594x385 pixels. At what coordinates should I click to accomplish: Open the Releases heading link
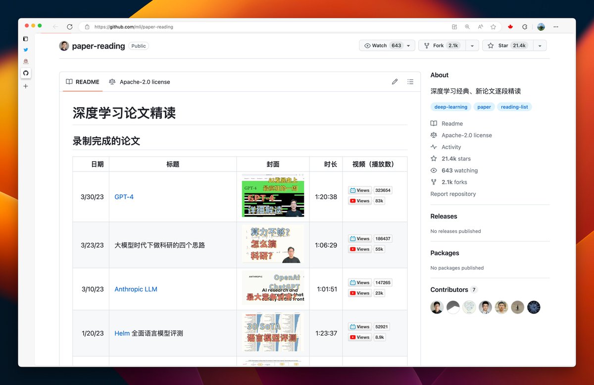[444, 217]
